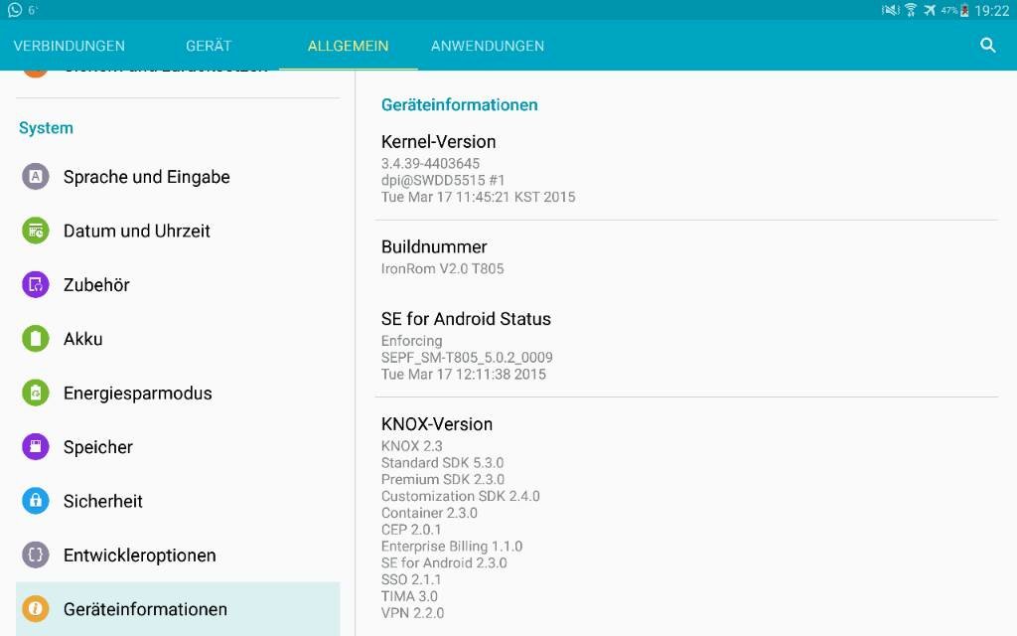
Task: Tap the green Akku battery icon
Action: (x=36, y=339)
